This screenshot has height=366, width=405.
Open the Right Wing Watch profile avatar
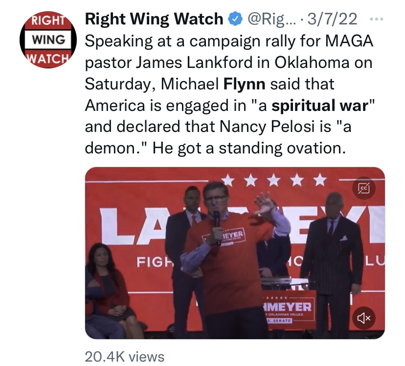[x=48, y=40]
